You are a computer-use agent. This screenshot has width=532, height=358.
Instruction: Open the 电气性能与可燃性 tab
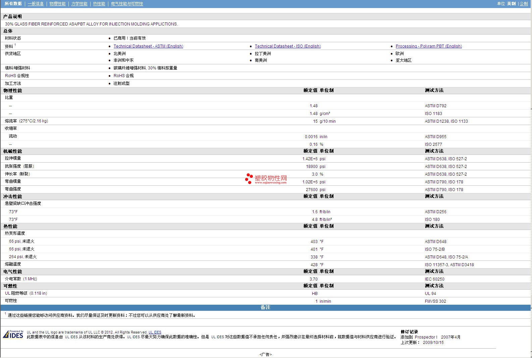[127, 4]
